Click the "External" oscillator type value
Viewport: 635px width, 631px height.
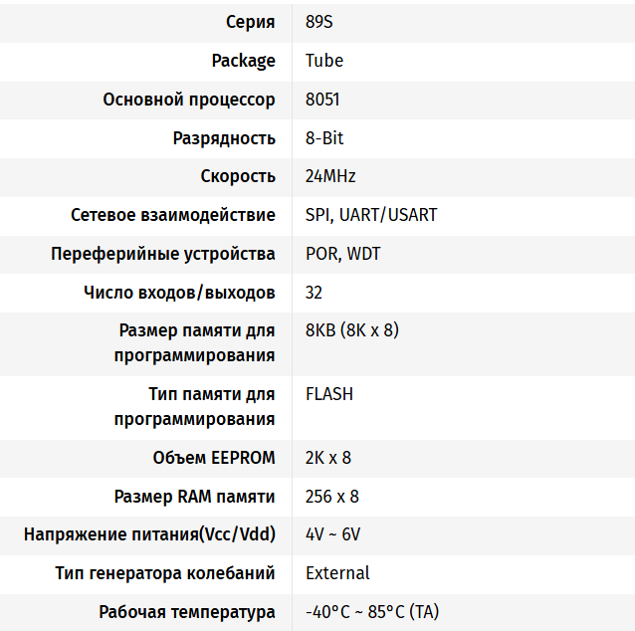[x=337, y=573]
